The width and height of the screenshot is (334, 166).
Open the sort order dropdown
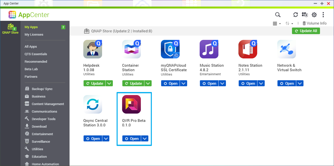click(289, 23)
